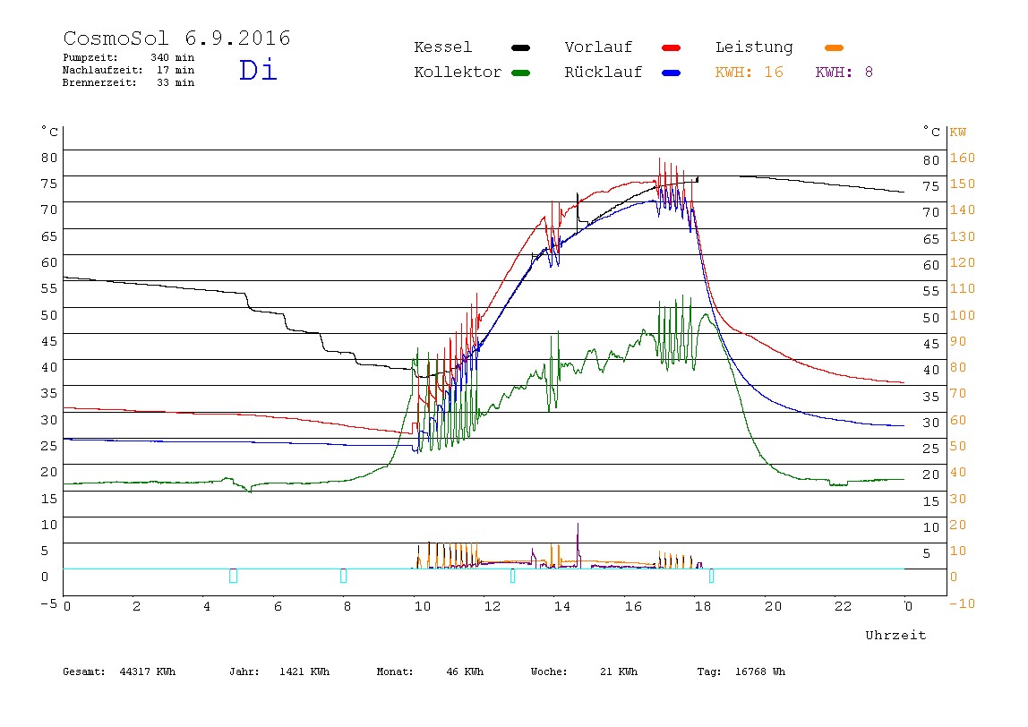Screen dimensions: 1028x727
Task: Click the orange '100' KW axis value
Action: pyautogui.click(x=963, y=315)
